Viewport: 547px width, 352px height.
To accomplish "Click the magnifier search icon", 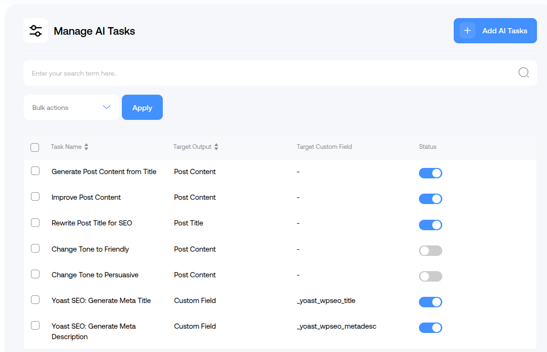I will point(523,73).
